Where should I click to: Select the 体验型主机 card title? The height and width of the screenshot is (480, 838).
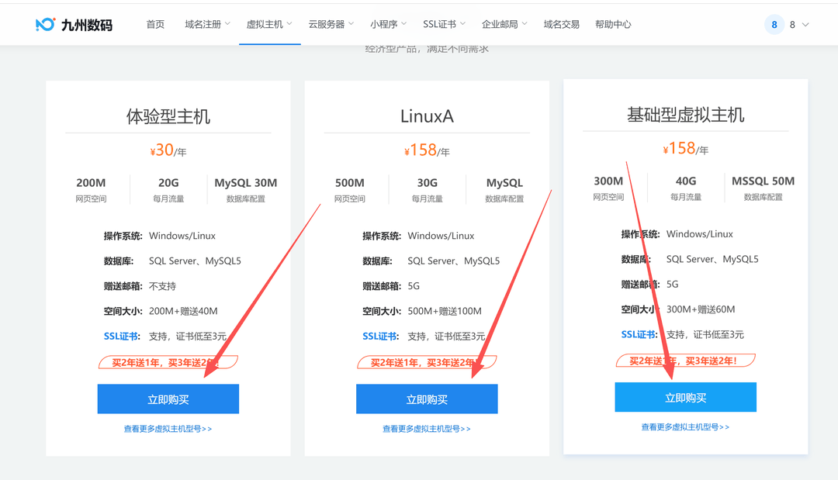tap(168, 116)
